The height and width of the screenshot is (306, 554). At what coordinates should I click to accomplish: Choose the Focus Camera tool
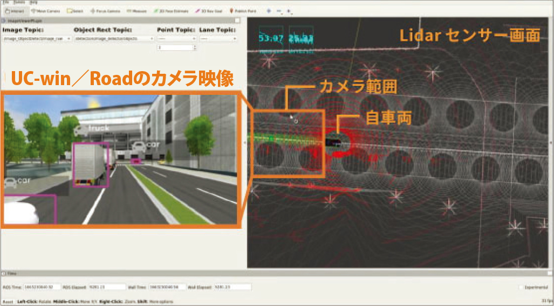click(105, 11)
